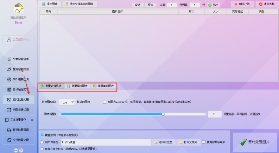Click the 尺寸 column header

191,12
